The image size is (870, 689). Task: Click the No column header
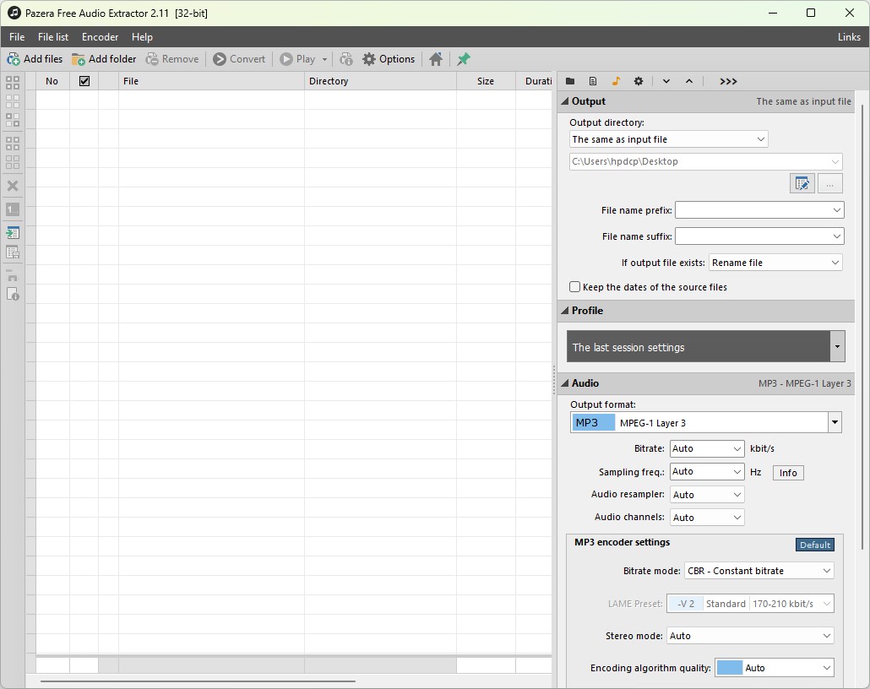(x=52, y=81)
